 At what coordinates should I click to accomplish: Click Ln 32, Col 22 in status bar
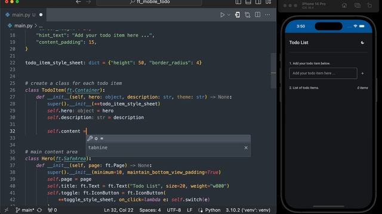pyautogui.click(x=119, y=210)
